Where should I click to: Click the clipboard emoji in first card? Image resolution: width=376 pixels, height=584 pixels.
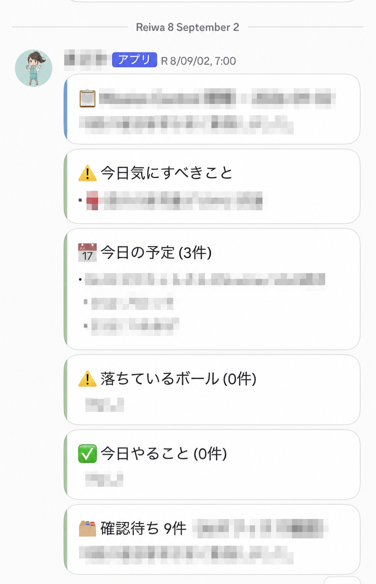click(x=87, y=99)
